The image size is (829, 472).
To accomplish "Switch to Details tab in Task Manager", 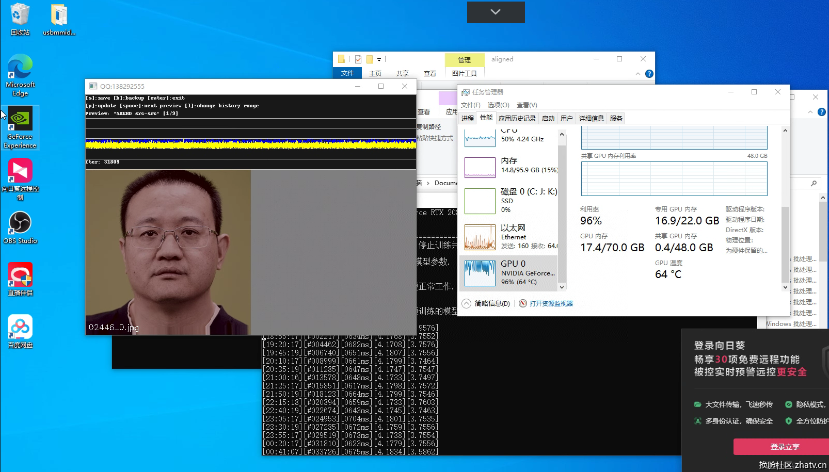I will [592, 118].
